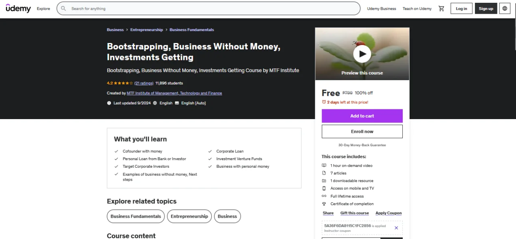The width and height of the screenshot is (516, 239).
Task: Click the star rating icons
Action: coord(123,83)
